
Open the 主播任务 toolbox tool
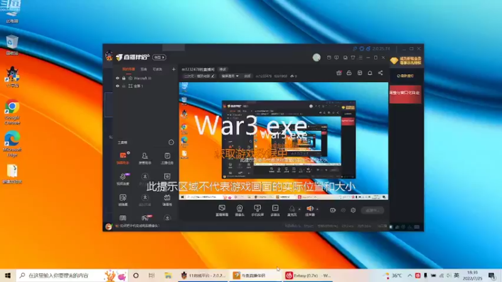click(x=167, y=159)
